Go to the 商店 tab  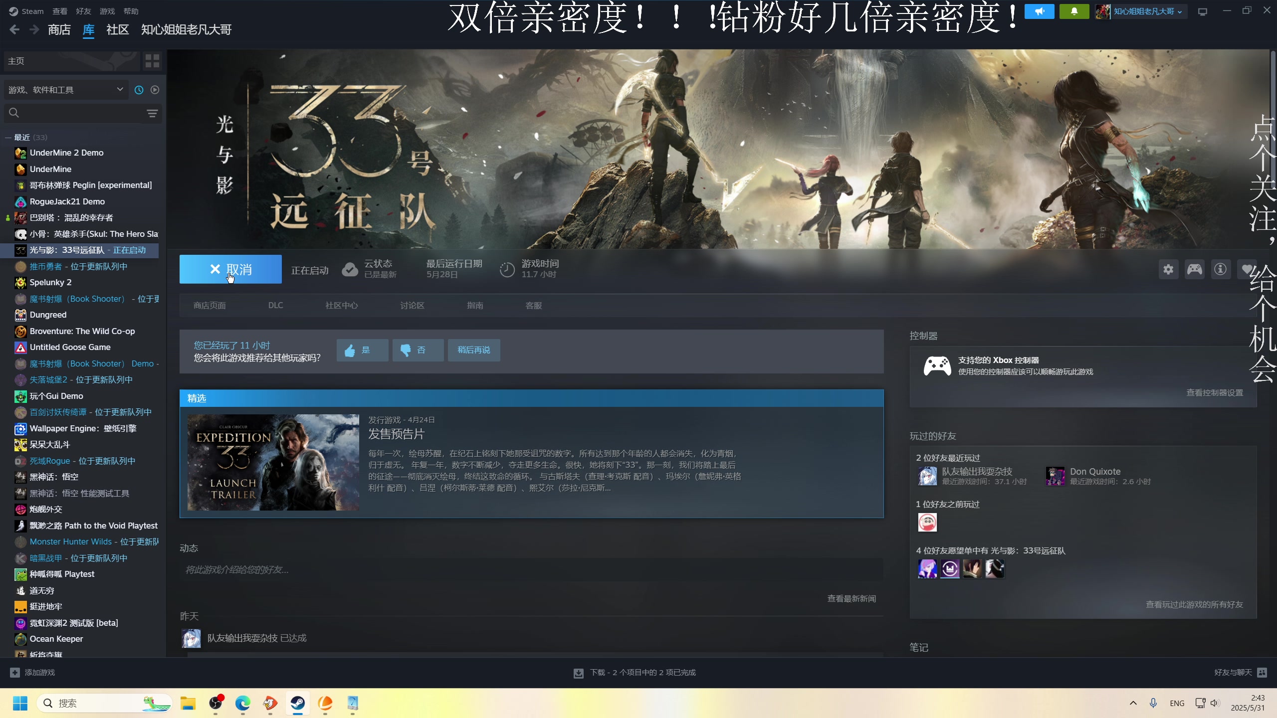(x=59, y=30)
